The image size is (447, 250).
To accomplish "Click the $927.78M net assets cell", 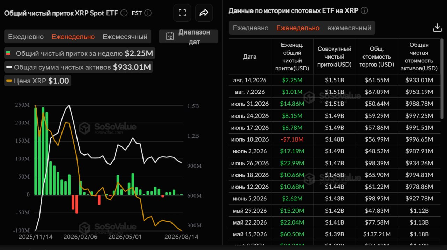I will (419, 199).
